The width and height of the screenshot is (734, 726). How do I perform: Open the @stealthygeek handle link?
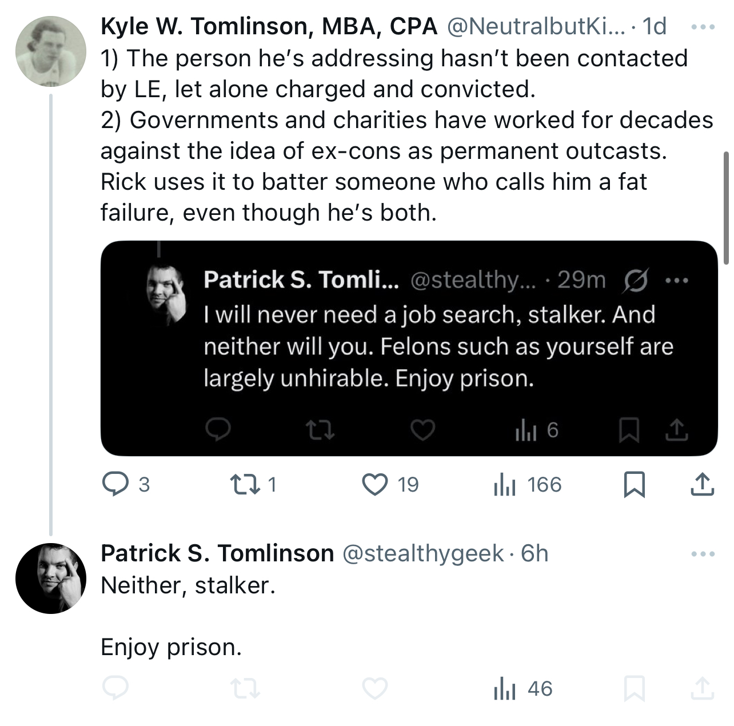(423, 553)
